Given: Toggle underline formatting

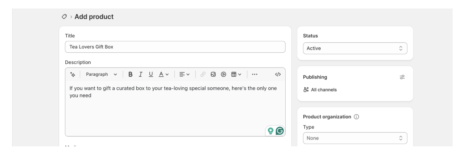Looking at the screenshot, I should 151,74.
